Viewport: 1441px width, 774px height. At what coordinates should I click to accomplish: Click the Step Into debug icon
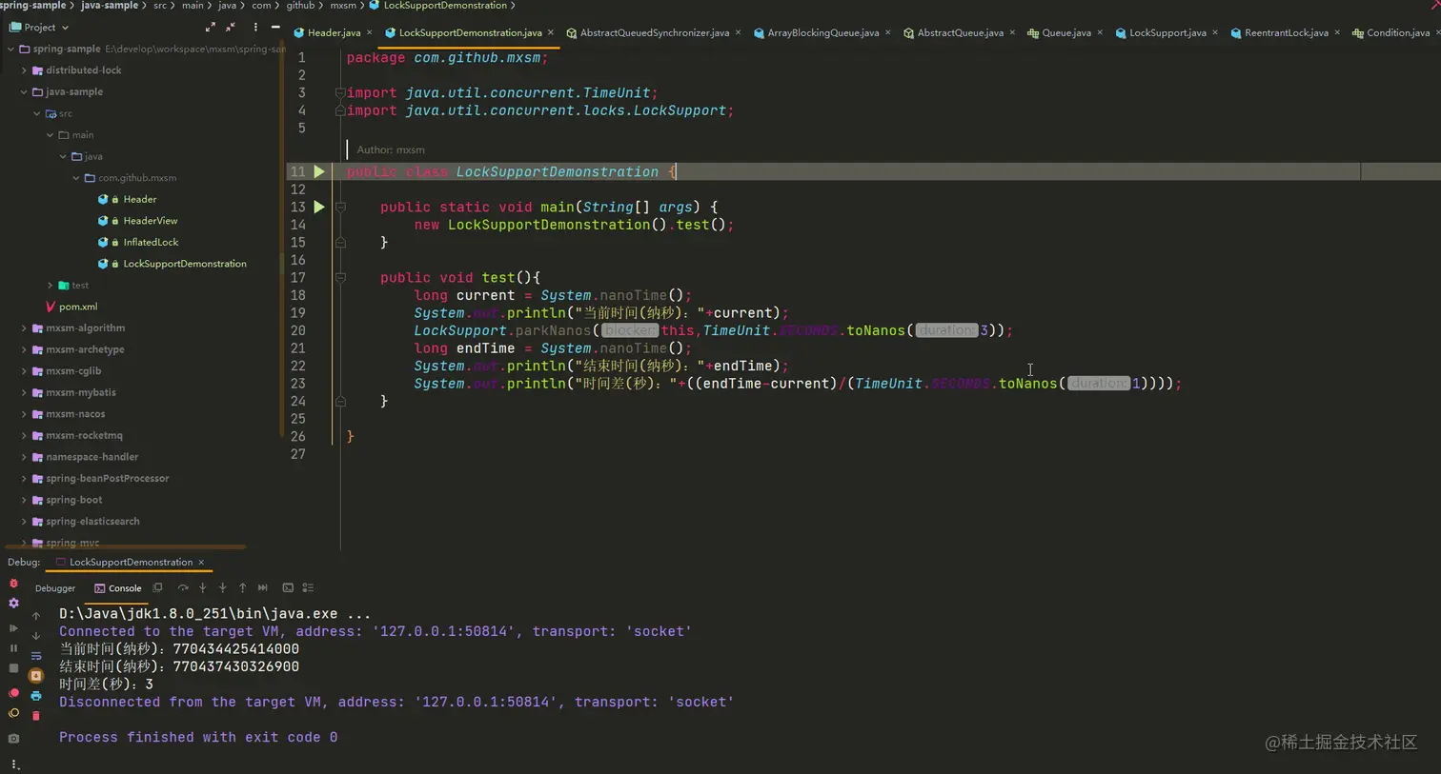(x=203, y=588)
